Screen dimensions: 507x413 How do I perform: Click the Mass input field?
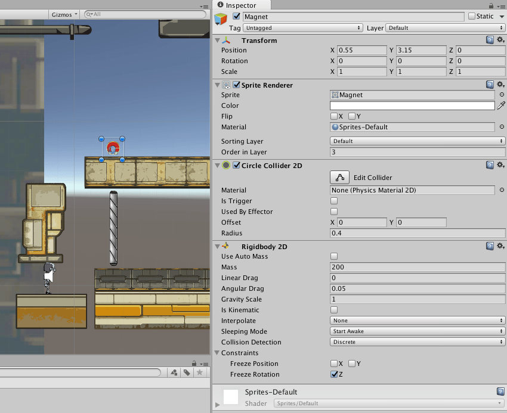418,267
